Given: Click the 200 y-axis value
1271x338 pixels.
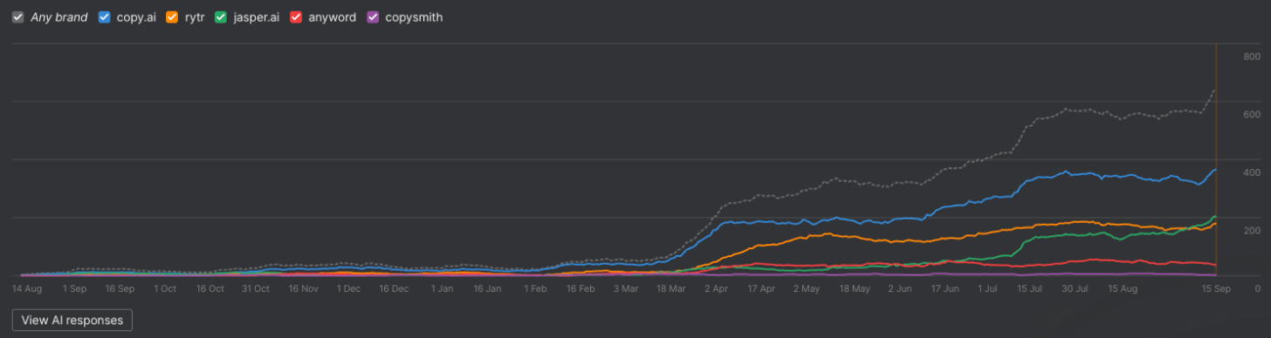Looking at the screenshot, I should 1251,231.
